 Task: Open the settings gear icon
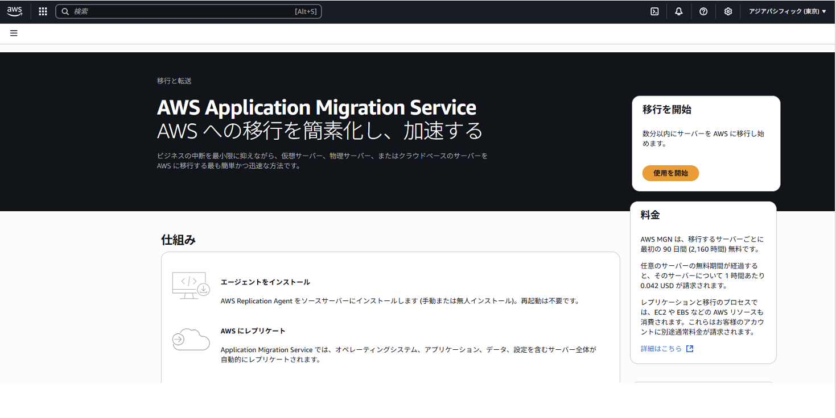728,11
